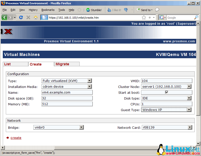This screenshot has height=156, width=201.
Task: Click into the Memory (MB) input field
Action: click(67, 104)
